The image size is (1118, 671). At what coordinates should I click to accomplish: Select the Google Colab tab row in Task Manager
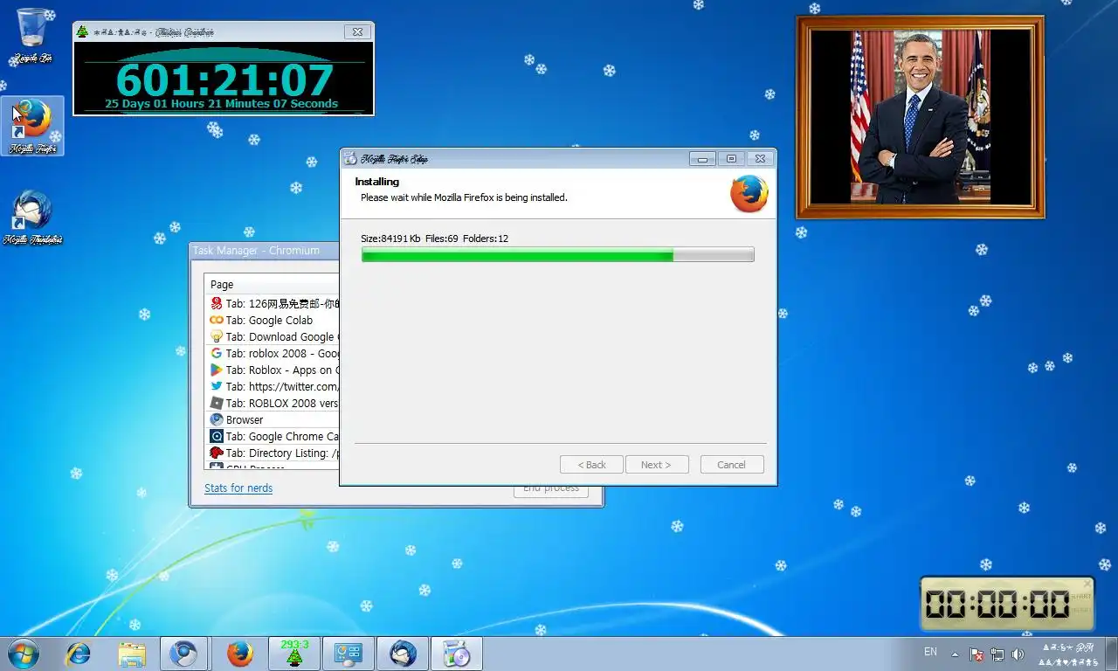[272, 321]
